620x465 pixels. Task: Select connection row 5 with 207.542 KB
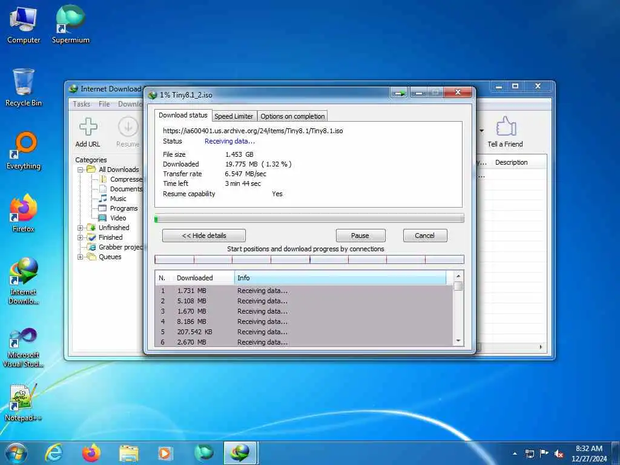pos(304,332)
